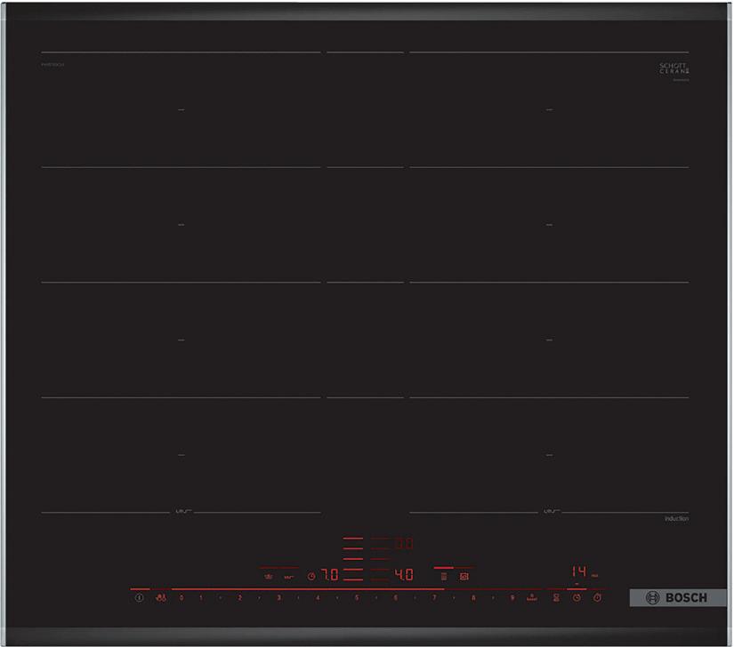The width and height of the screenshot is (734, 647).
Task: Set power level 0 on the slider
Action: (181, 597)
